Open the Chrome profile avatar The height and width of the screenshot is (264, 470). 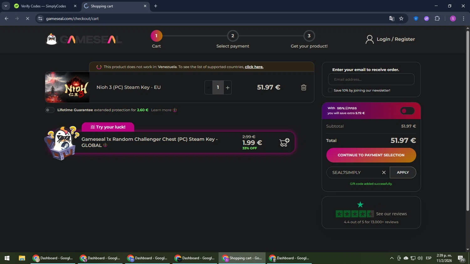pyautogui.click(x=453, y=18)
